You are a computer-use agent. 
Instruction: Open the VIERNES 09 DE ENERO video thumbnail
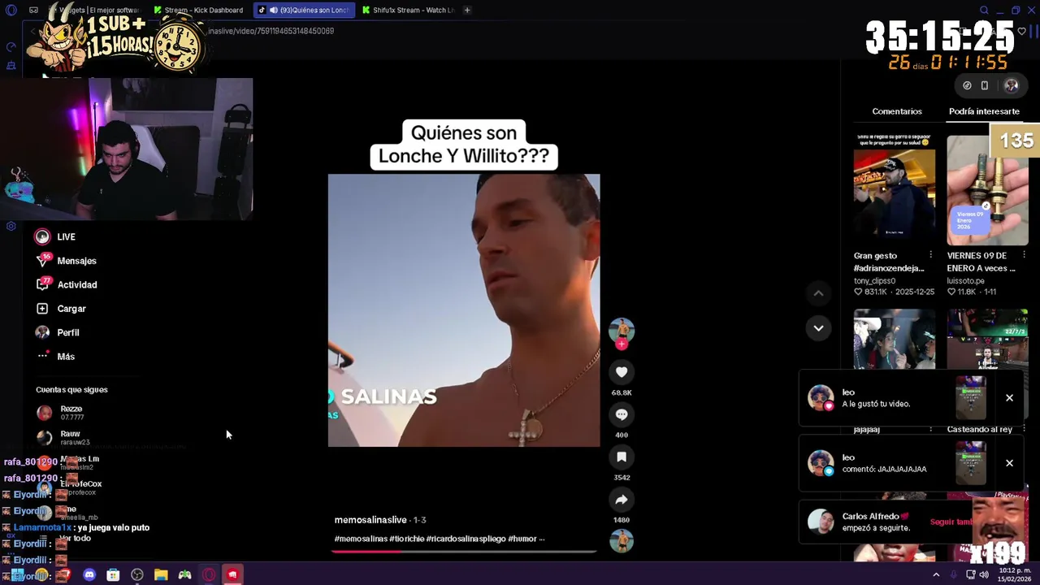click(987, 189)
